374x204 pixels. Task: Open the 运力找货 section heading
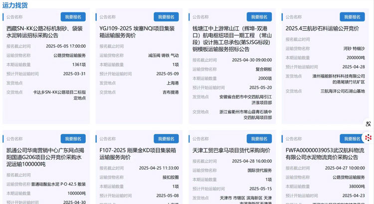pyautogui.click(x=15, y=5)
